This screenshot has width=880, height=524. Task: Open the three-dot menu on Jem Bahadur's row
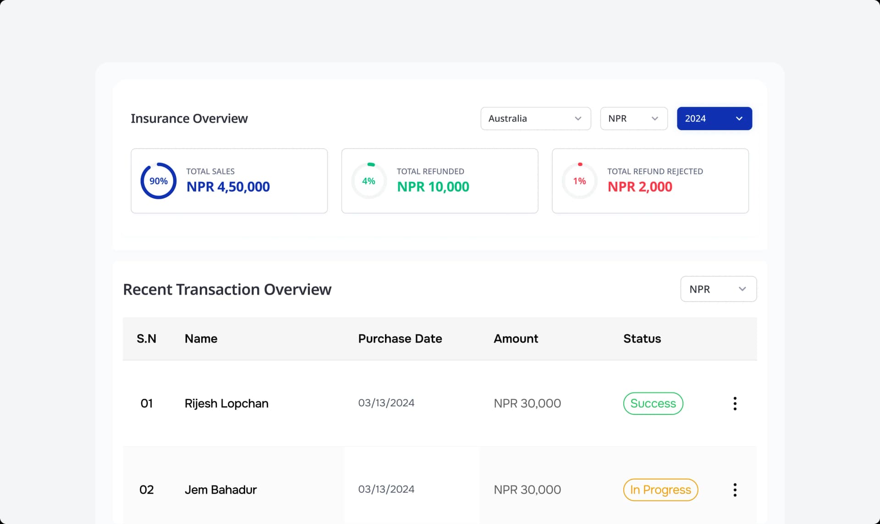coord(735,490)
